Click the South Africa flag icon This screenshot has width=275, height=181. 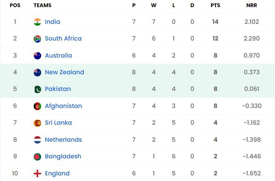[37, 38]
